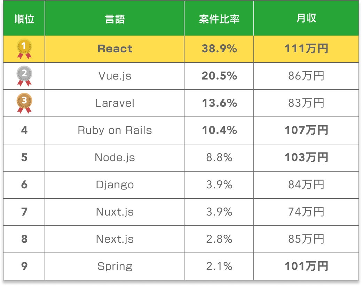Select the Vue.js language cell
The width and height of the screenshot is (362, 286).
point(115,76)
